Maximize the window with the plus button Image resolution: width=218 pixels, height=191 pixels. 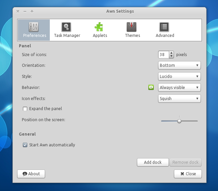tap(32, 11)
